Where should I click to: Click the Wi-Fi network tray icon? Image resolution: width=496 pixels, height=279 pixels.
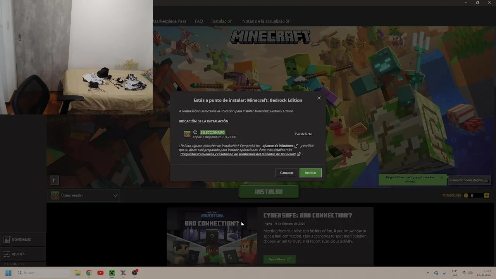(x=464, y=273)
